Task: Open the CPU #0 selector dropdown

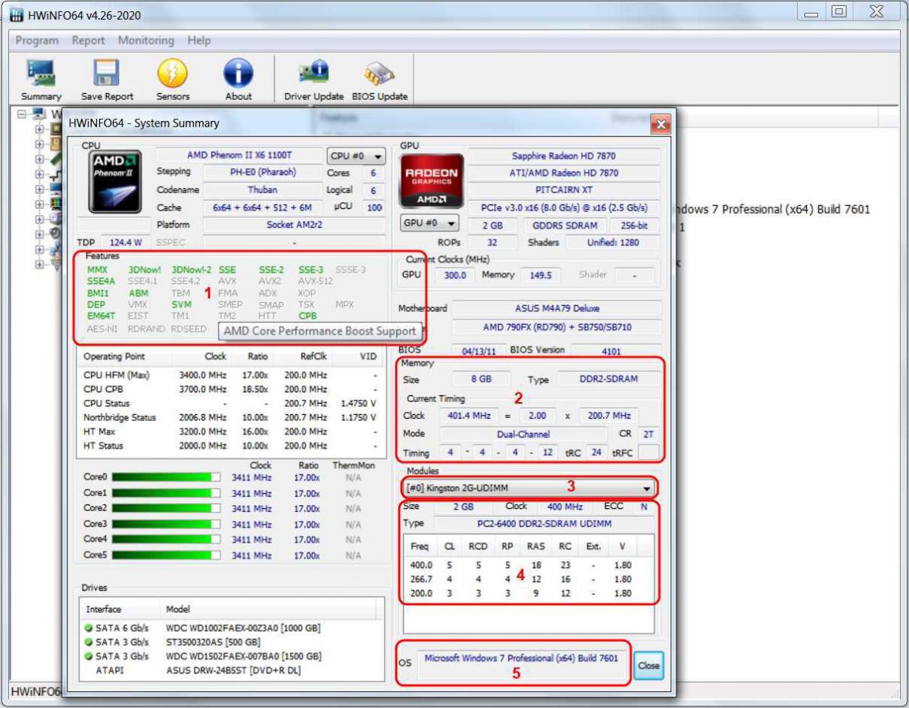Action: 356,156
